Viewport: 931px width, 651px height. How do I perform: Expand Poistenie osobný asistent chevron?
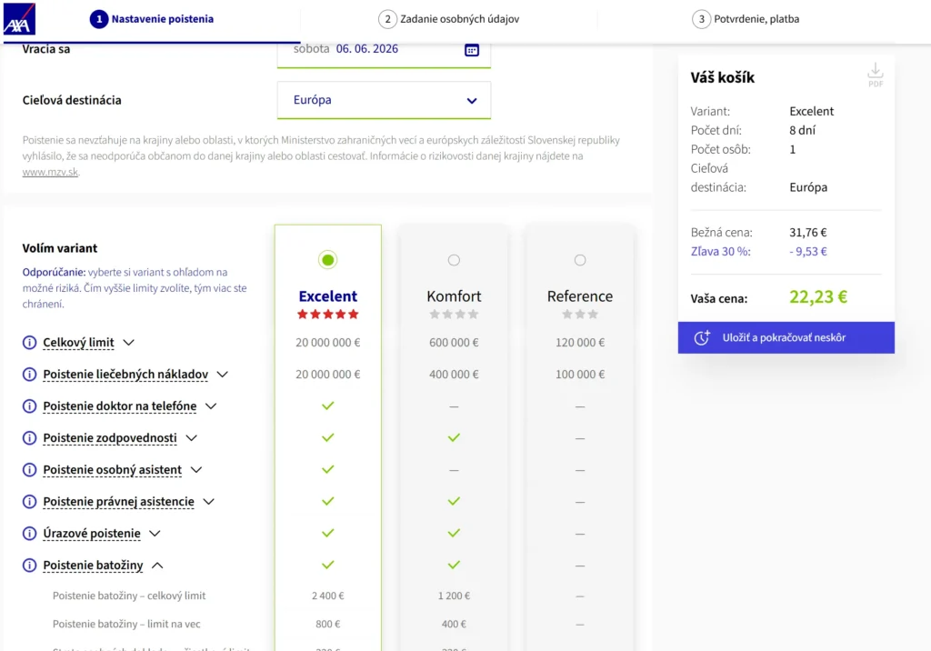point(196,470)
